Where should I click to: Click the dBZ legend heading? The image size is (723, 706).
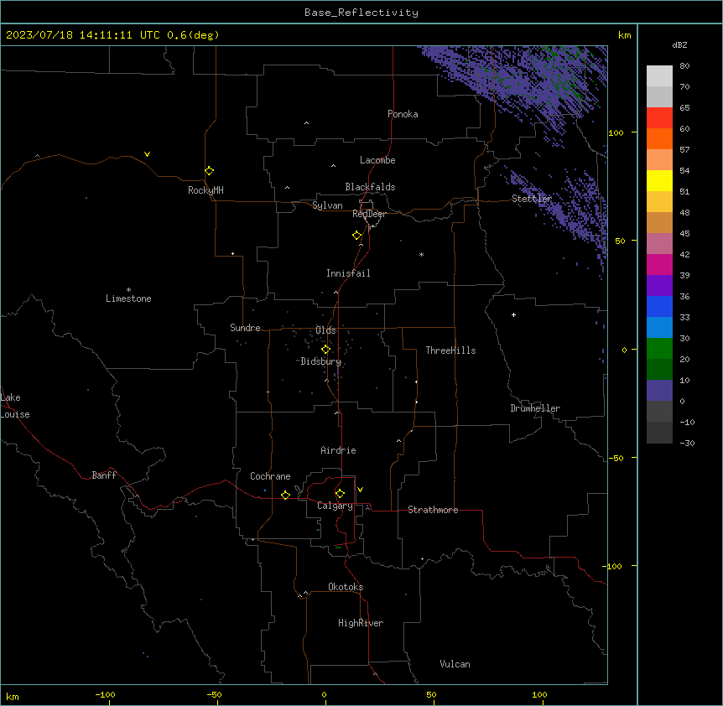tap(679, 44)
